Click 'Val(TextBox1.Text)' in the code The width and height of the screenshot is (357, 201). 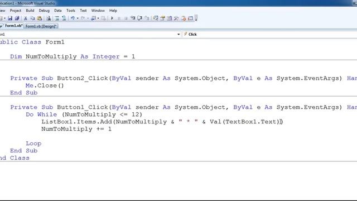245,122
